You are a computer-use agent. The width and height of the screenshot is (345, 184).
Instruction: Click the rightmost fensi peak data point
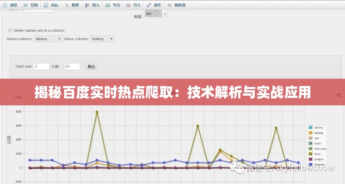tap(276, 128)
